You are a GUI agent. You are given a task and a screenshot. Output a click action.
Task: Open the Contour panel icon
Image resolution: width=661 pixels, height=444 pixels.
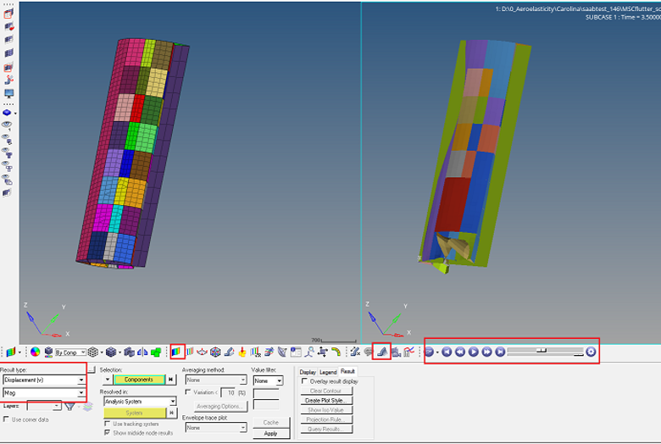[177, 352]
